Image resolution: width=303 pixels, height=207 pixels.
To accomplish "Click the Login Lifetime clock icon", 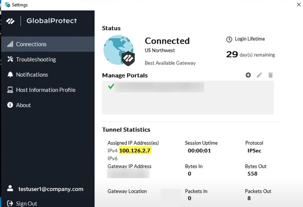I will (229, 39).
